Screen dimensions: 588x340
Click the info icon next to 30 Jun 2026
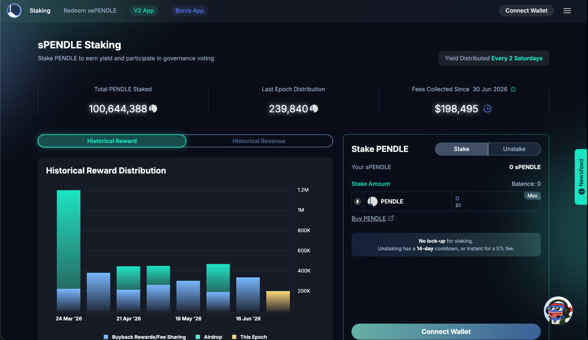point(513,89)
